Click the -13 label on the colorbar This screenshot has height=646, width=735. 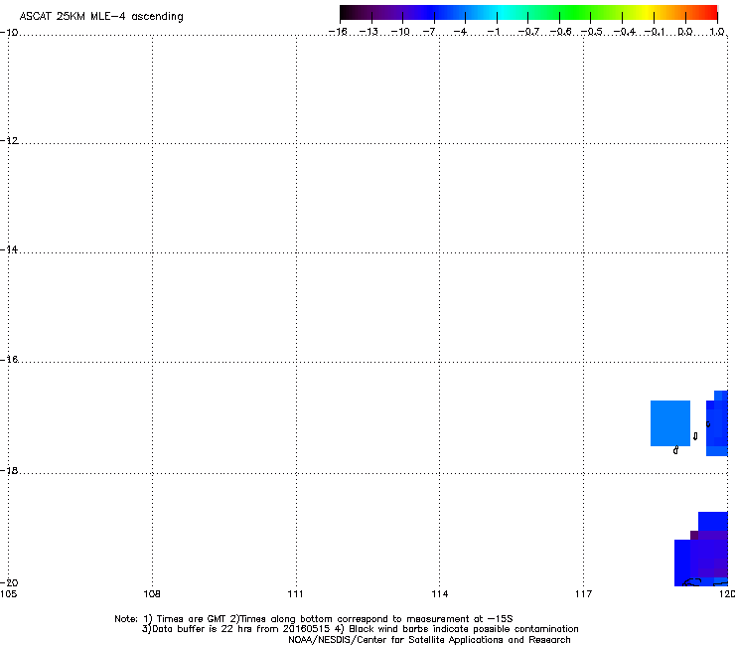click(x=368, y=32)
